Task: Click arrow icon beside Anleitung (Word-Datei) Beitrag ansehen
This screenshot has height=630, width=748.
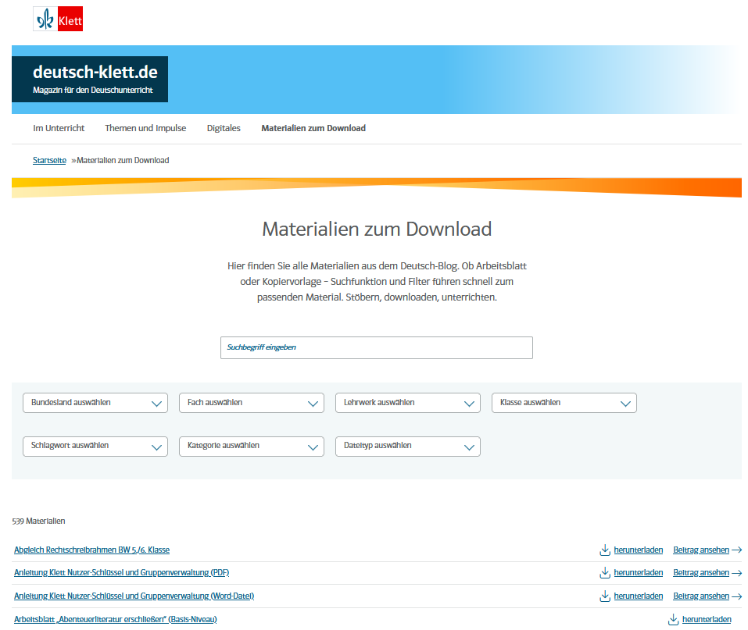Action: click(737, 596)
